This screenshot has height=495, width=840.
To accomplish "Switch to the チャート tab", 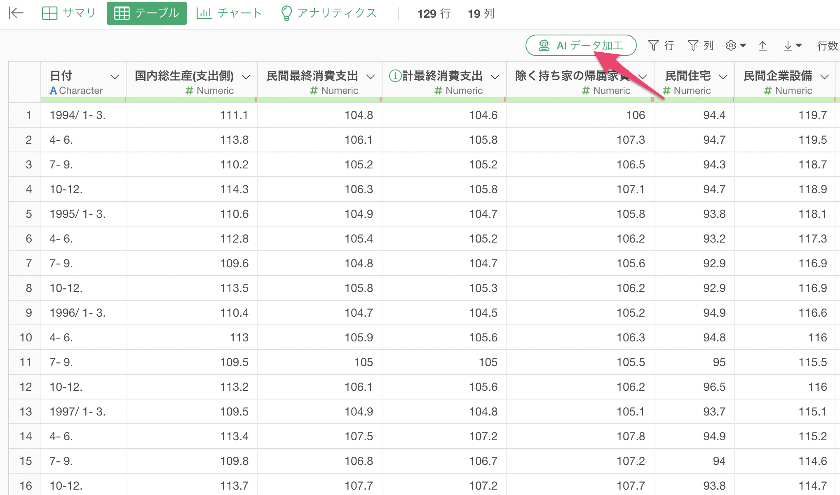I will [229, 13].
